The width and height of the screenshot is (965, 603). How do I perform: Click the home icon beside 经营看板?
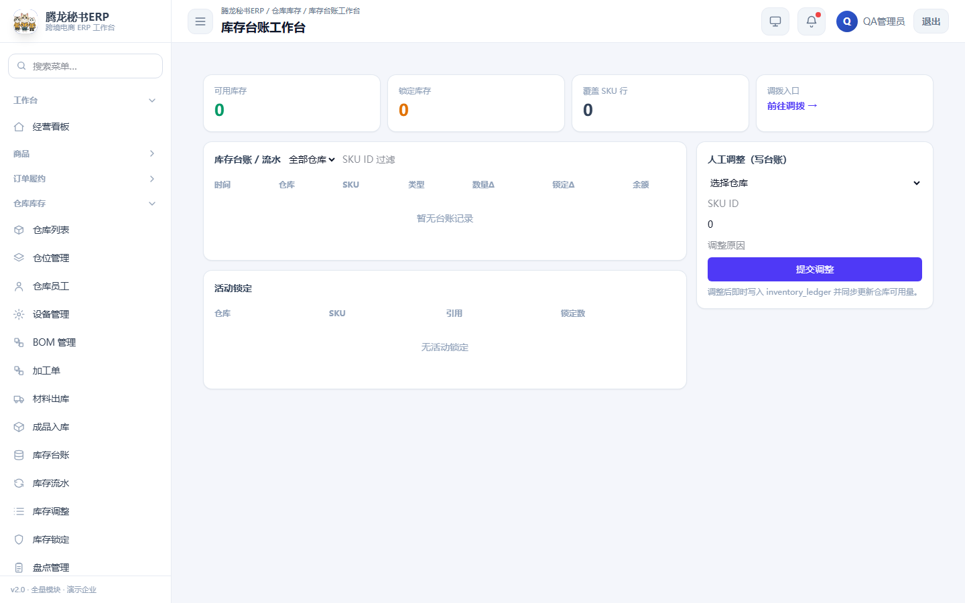[19, 127]
